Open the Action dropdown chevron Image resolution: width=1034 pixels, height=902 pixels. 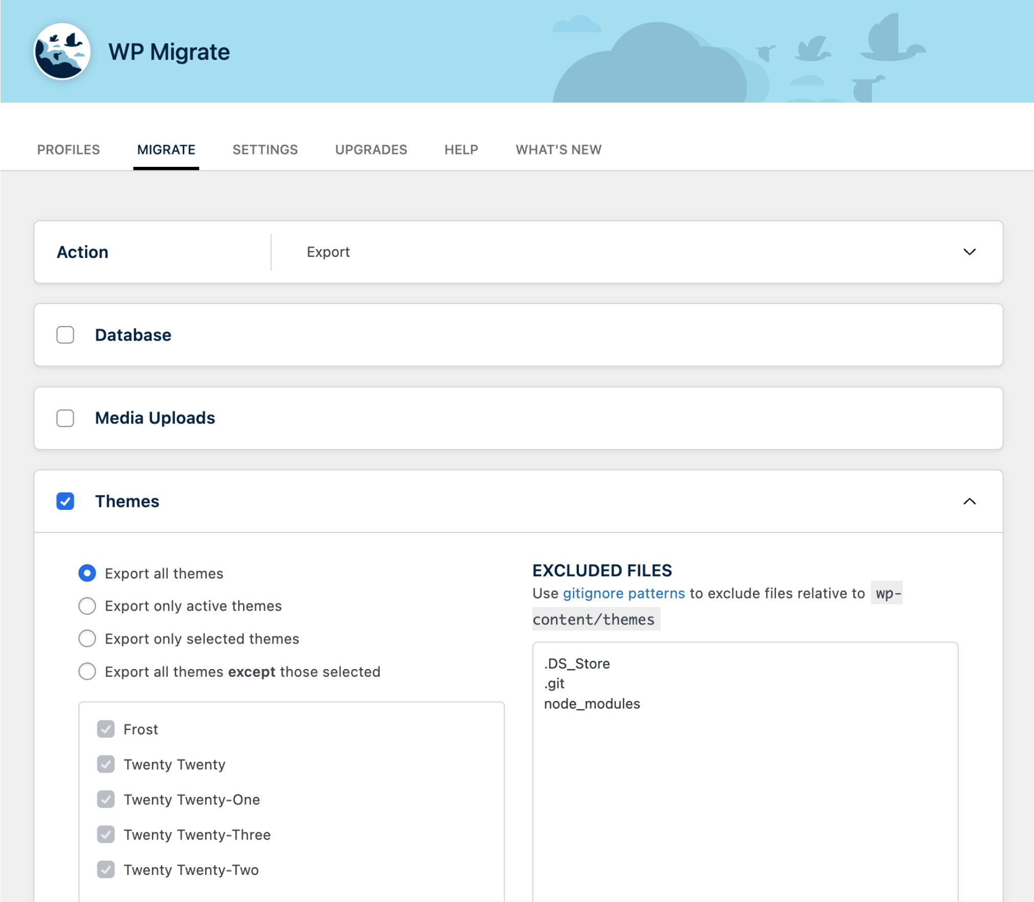[969, 252]
